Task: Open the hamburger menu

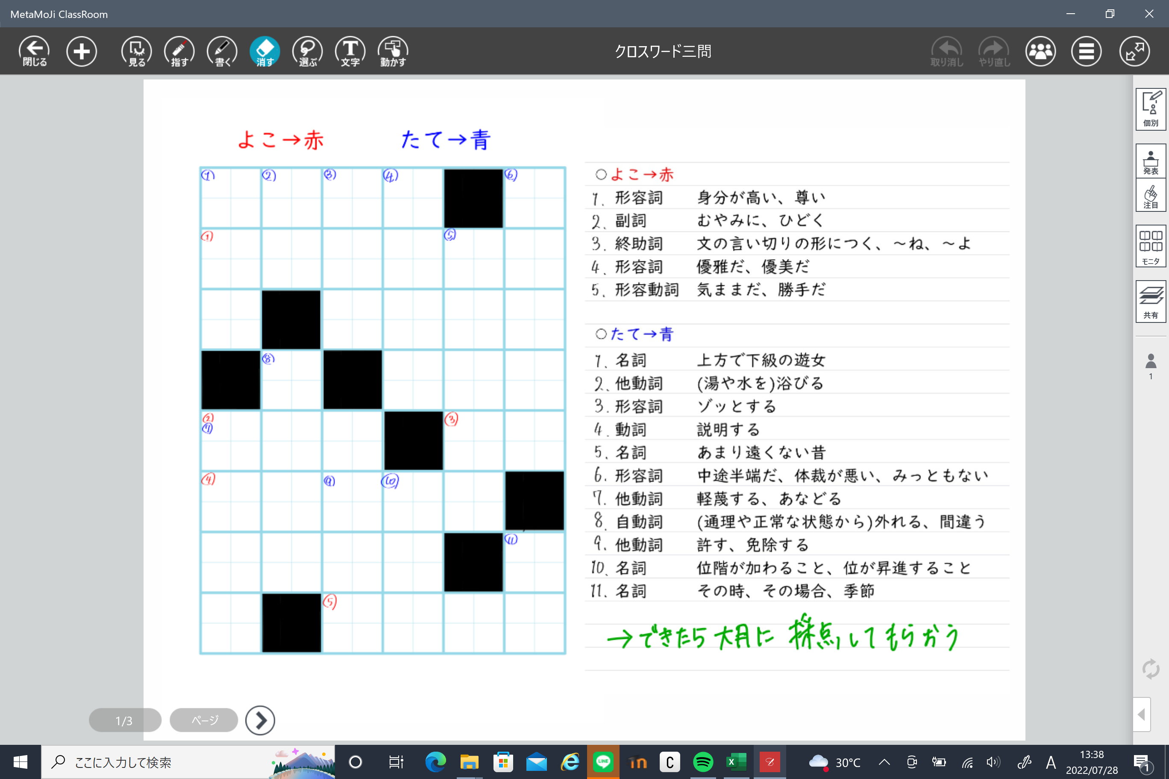Action: [1086, 51]
